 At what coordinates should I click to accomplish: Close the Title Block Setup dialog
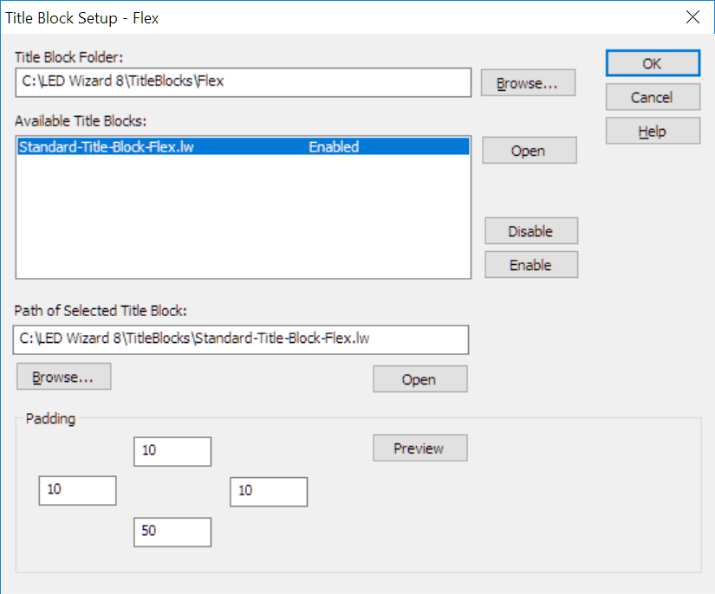[692, 16]
